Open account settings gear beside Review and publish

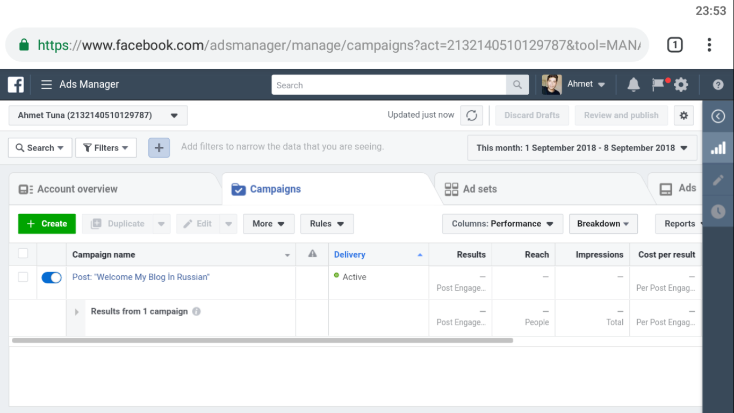683,115
